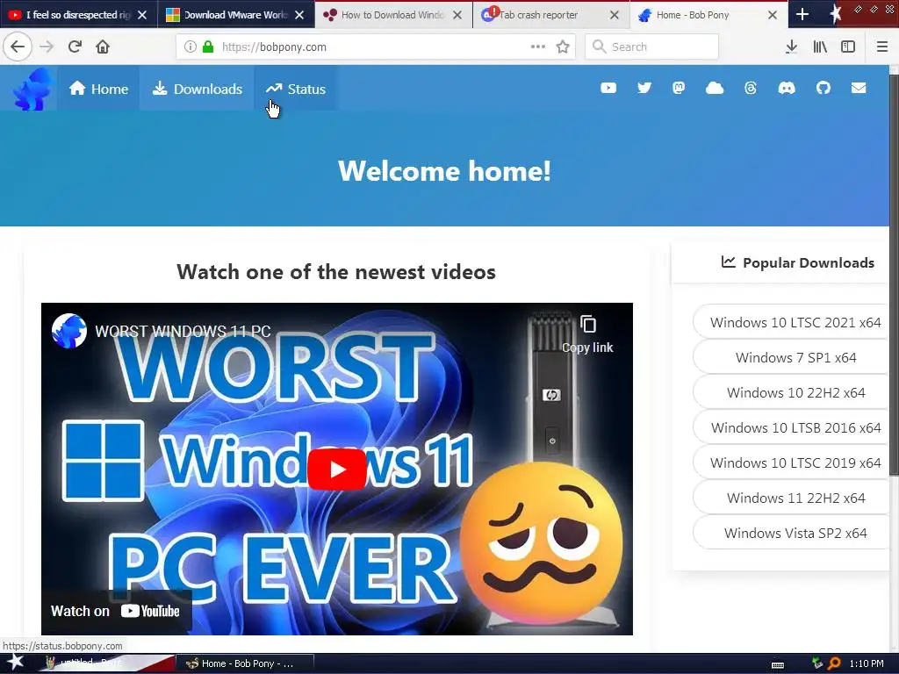The width and height of the screenshot is (899, 674).
Task: Show site information icon in address bar
Action: (x=191, y=47)
